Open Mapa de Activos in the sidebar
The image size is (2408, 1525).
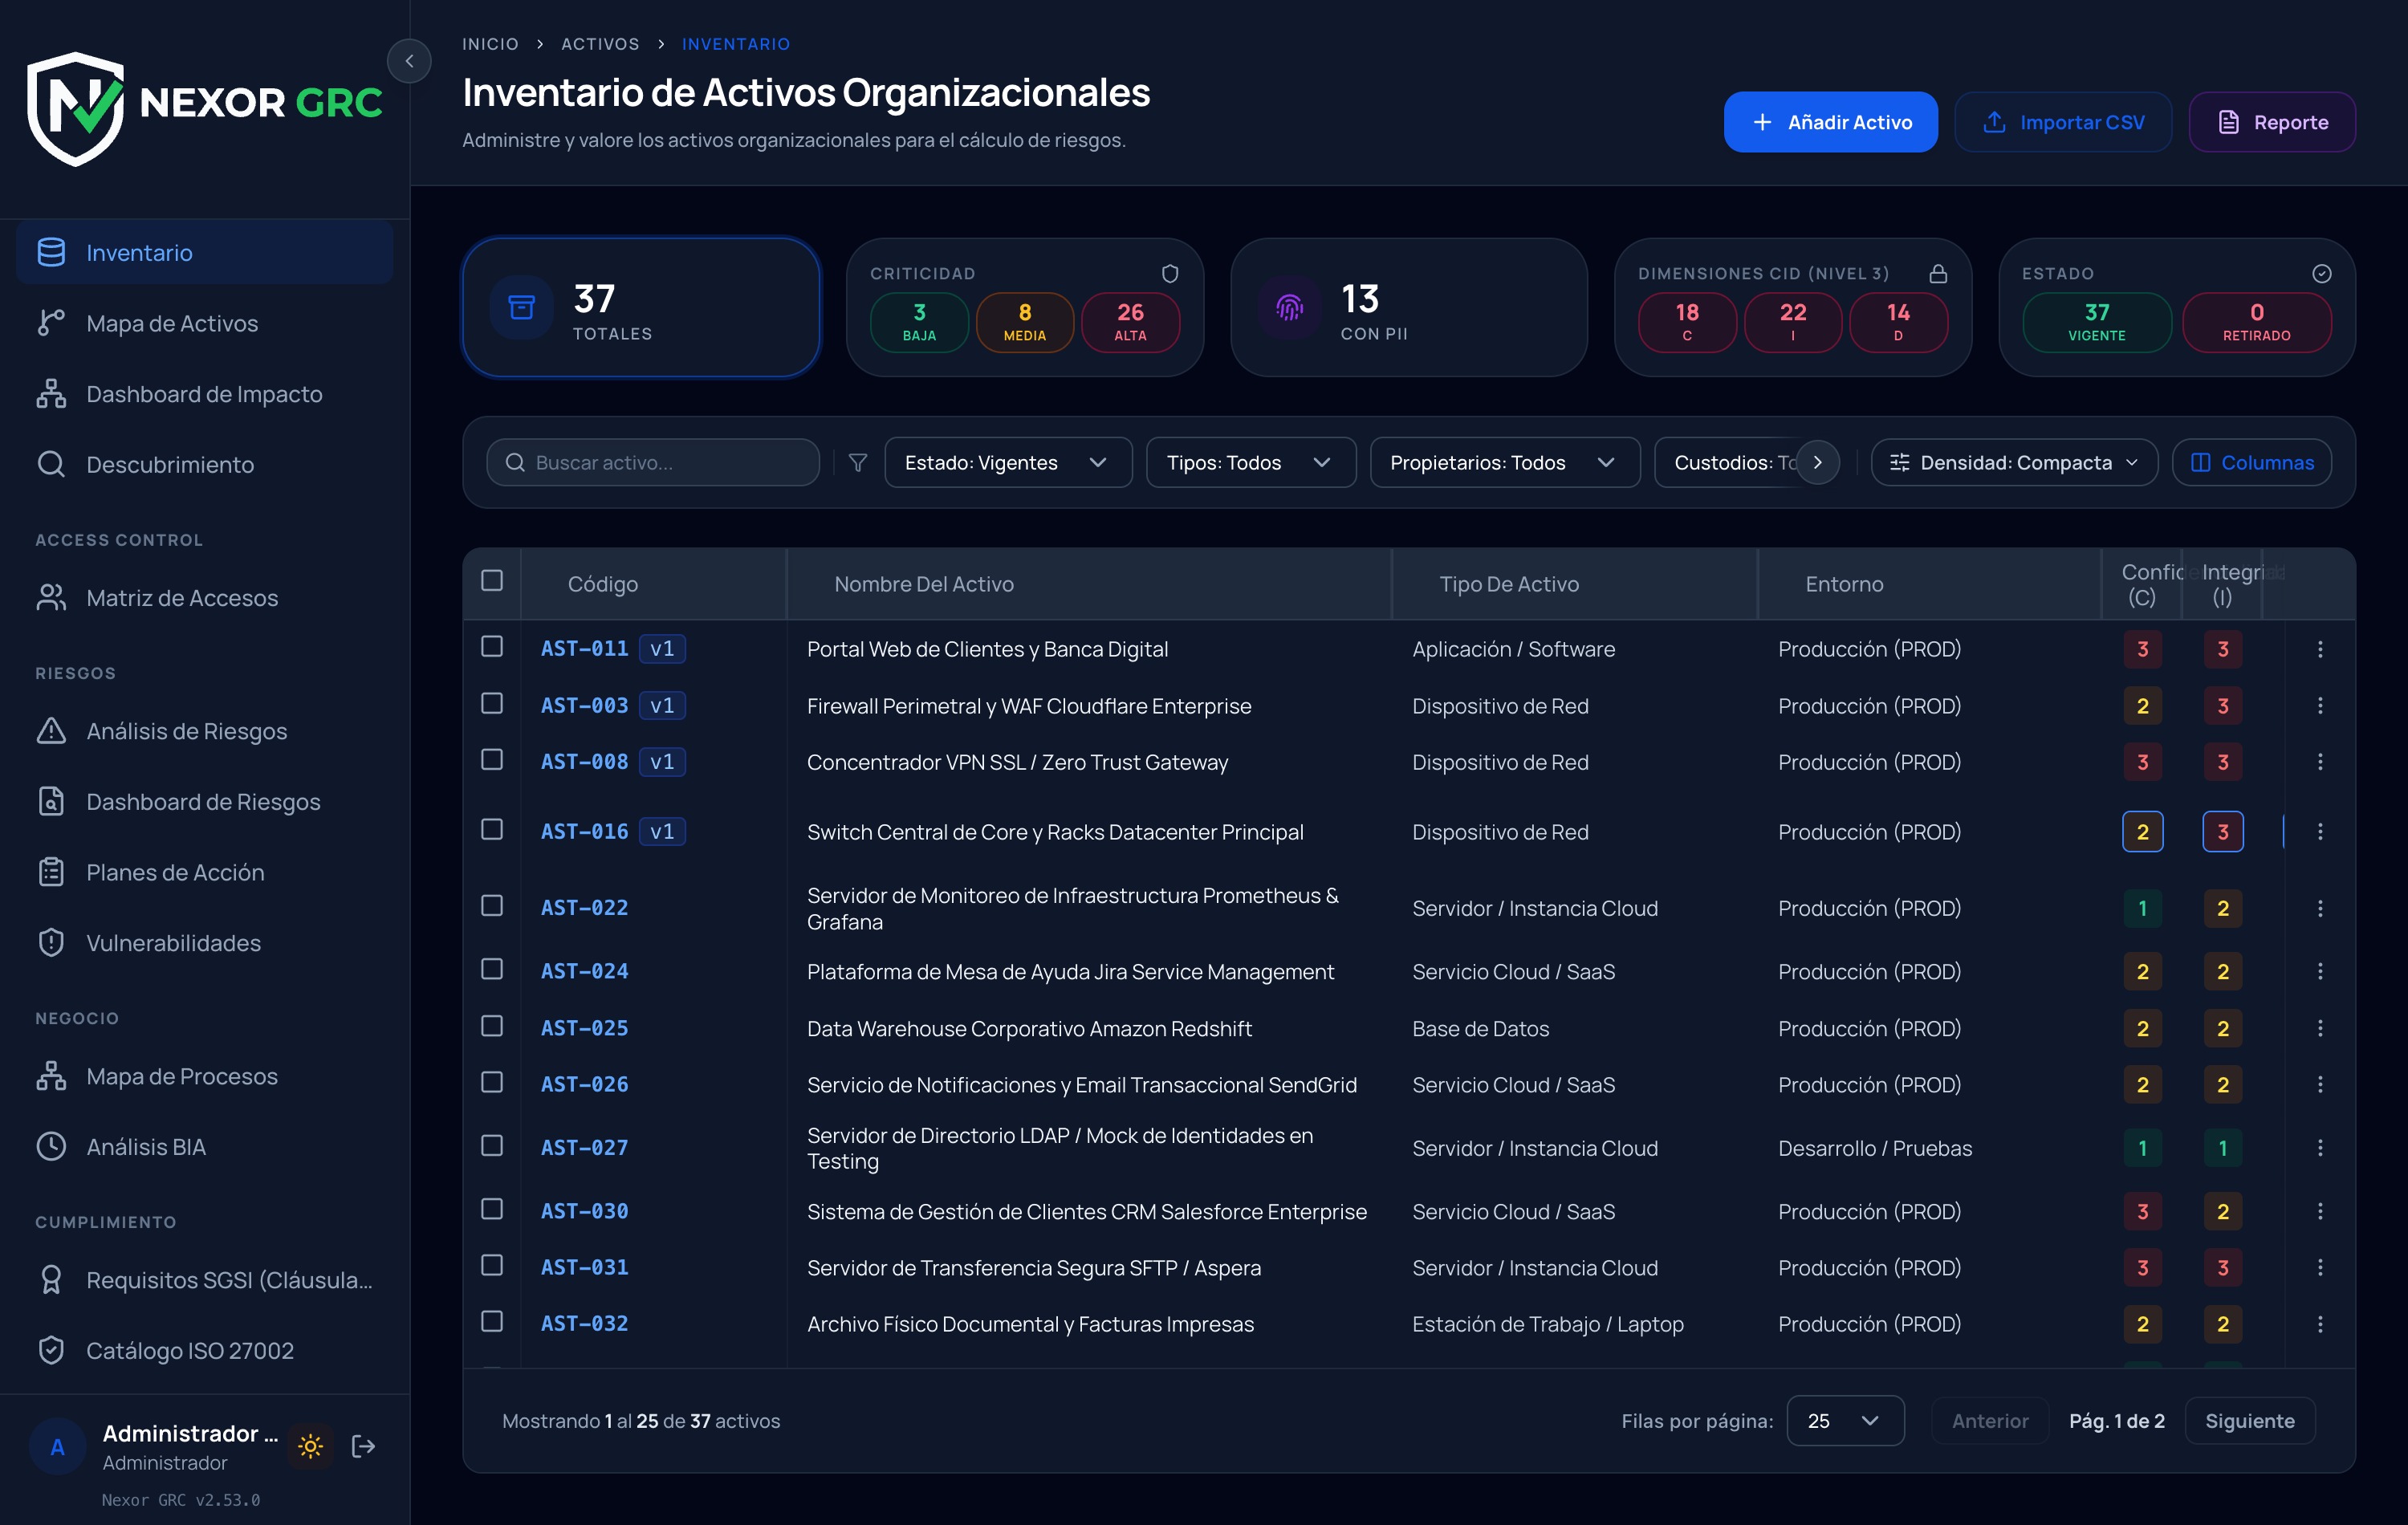[x=205, y=323]
